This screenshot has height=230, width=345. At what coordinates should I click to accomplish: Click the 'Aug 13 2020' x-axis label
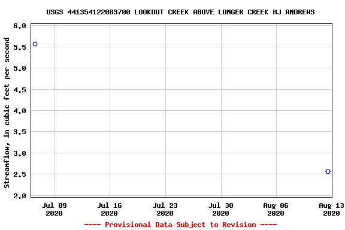pos(331,209)
